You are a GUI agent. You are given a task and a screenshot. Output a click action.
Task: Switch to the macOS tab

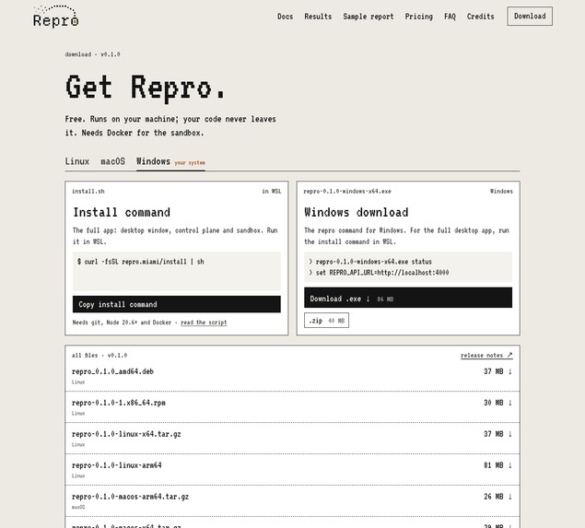[x=112, y=161]
